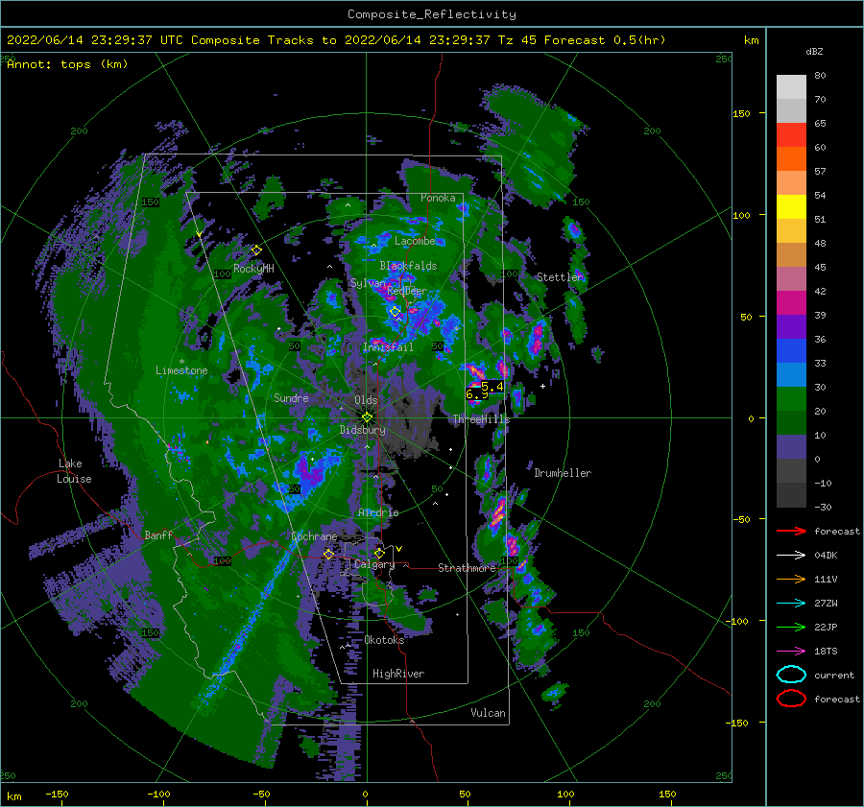Viewport: 864px width, 807px height.
Task: Click the cyan current ellipse in the legend
Action: point(791,675)
